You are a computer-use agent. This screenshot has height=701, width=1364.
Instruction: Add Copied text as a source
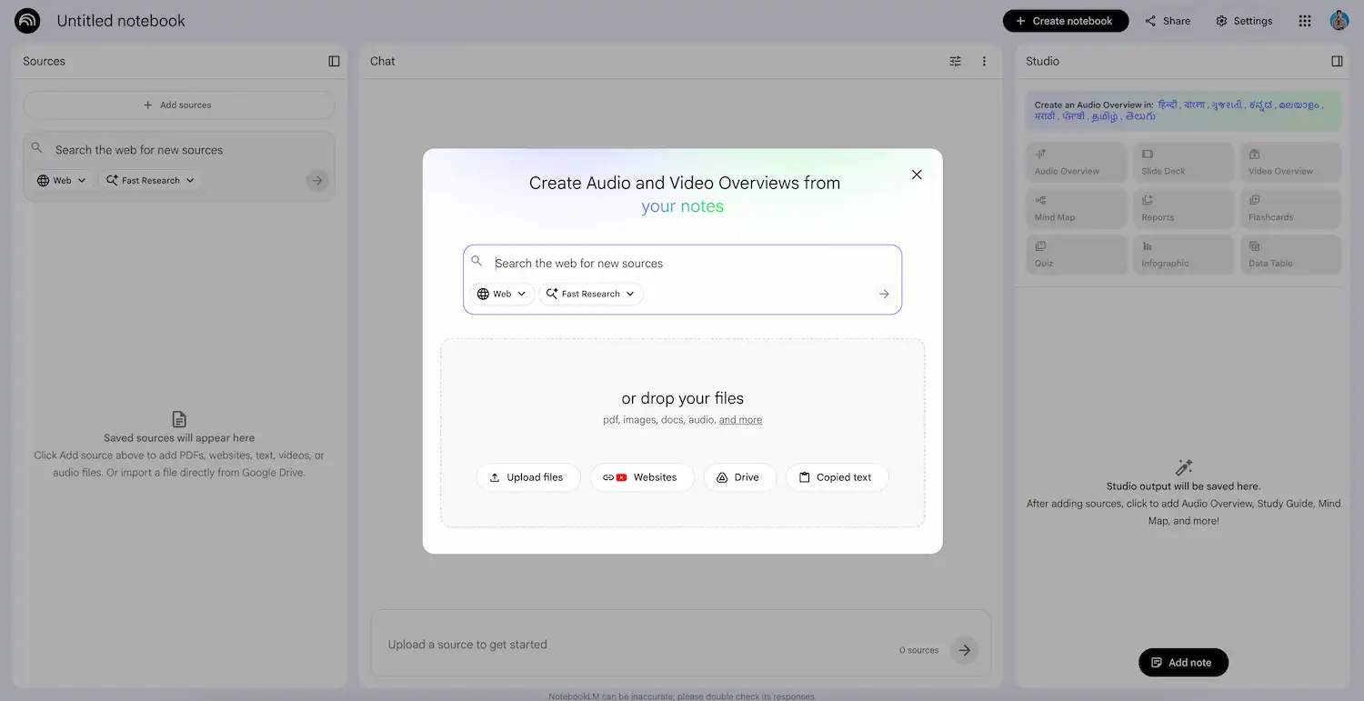tap(837, 477)
